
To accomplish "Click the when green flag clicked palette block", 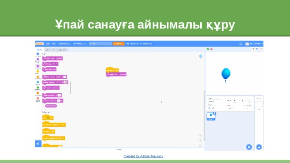I will [x=48, y=118].
